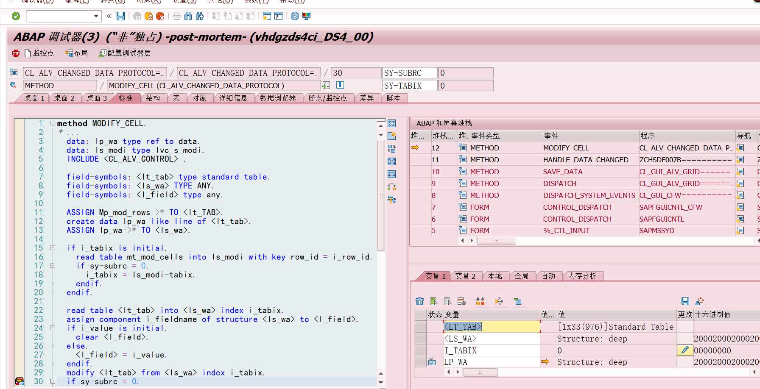The image size is (760, 389).
Task: Click the stack table horizontal scrollbar thumb
Action: (496, 241)
